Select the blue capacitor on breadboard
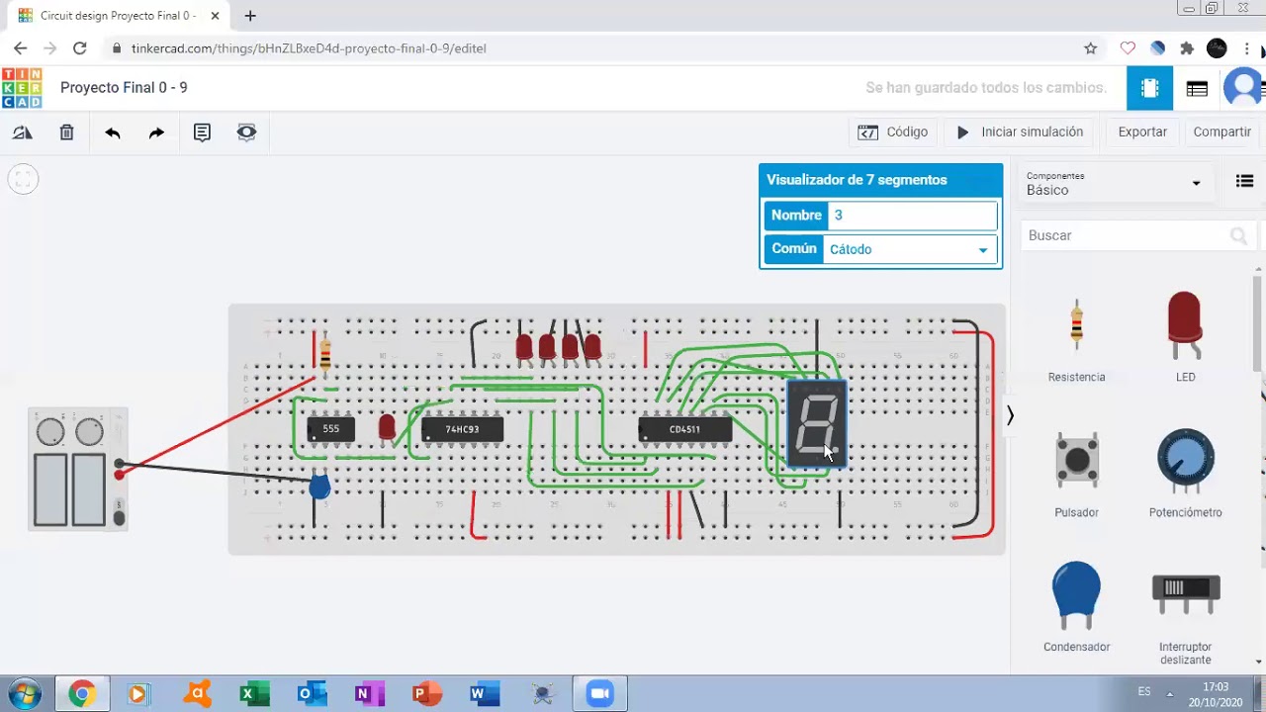 click(319, 486)
